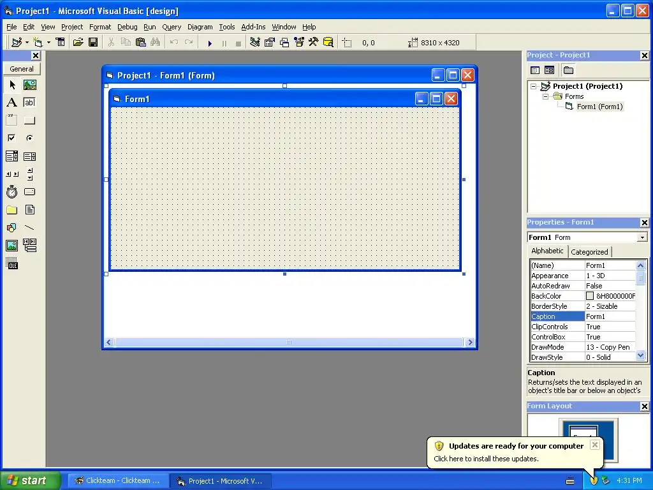Select the DirListBox folder control tool

pyautogui.click(x=12, y=209)
